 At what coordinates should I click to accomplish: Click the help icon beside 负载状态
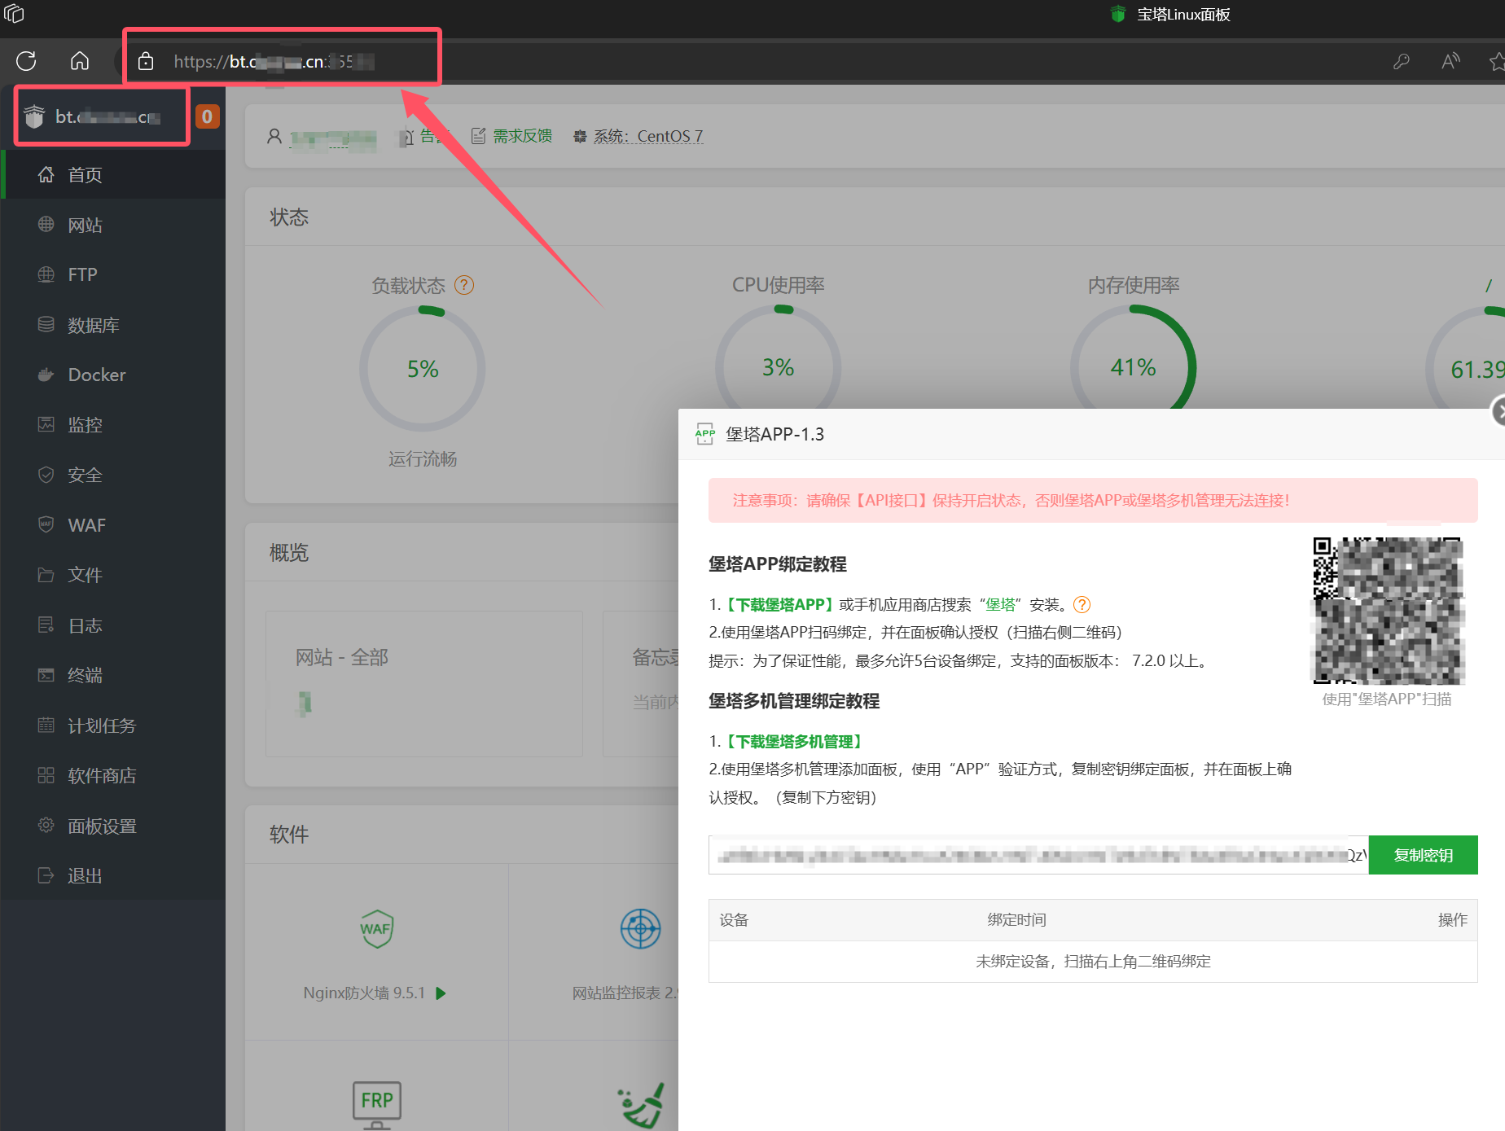pyautogui.click(x=464, y=285)
